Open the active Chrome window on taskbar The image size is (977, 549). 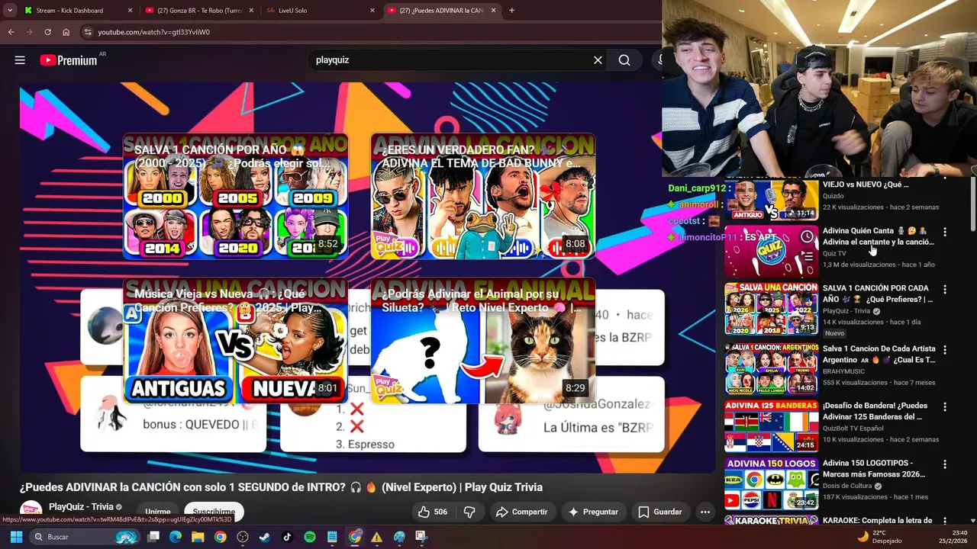pos(355,537)
